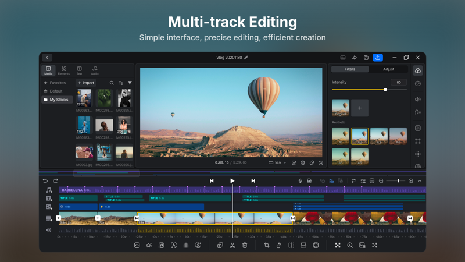Open the speed gauge panel in sidebar
This screenshot has height=262, width=465.
click(418, 83)
